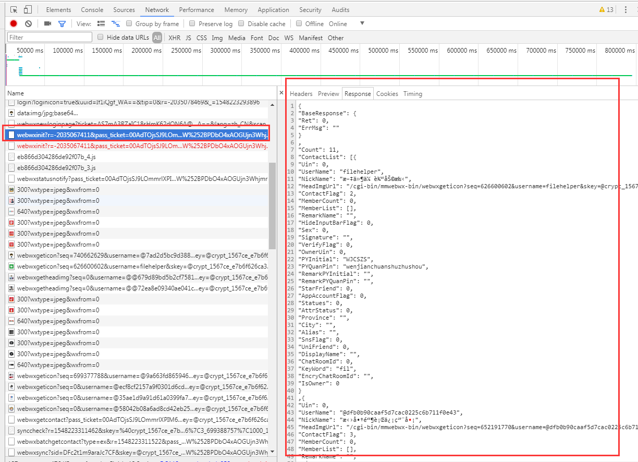Go to the Sources tab
Screen dimensions: 638x462
pos(124,10)
